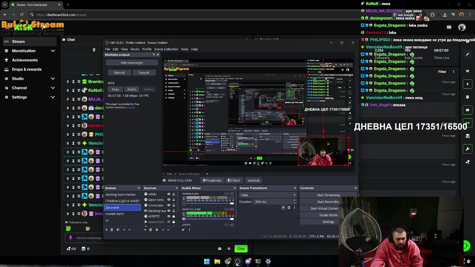The width and height of the screenshot is (475, 267).
Task: Lock the adlab source
Action: pos(173,194)
